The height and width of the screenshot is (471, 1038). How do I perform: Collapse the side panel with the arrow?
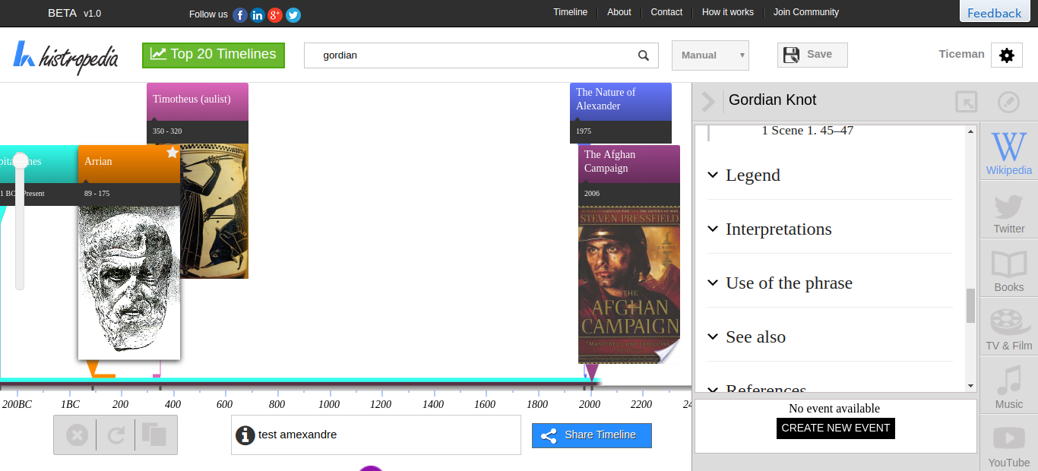tap(708, 101)
